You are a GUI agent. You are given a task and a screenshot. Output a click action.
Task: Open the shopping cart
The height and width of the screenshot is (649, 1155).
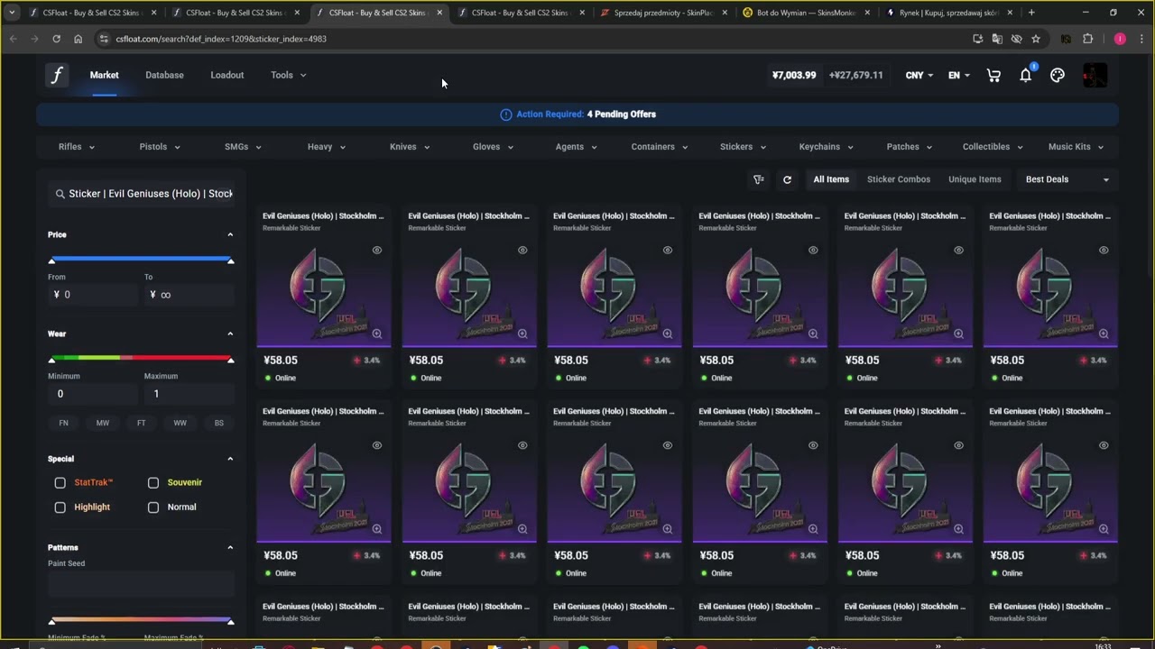pyautogui.click(x=993, y=76)
